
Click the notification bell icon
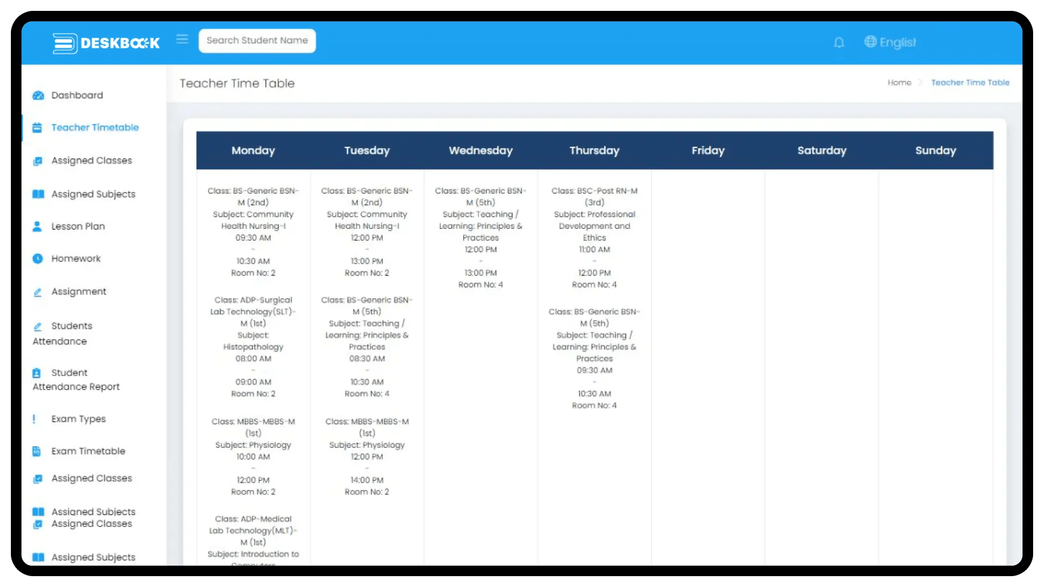tap(839, 42)
